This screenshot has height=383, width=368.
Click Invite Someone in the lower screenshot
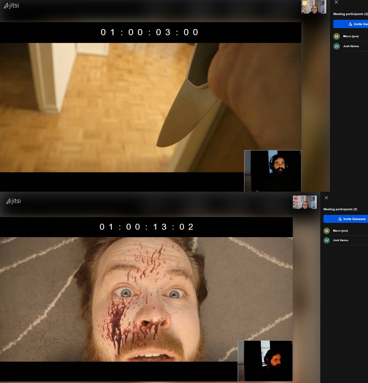[x=346, y=219]
